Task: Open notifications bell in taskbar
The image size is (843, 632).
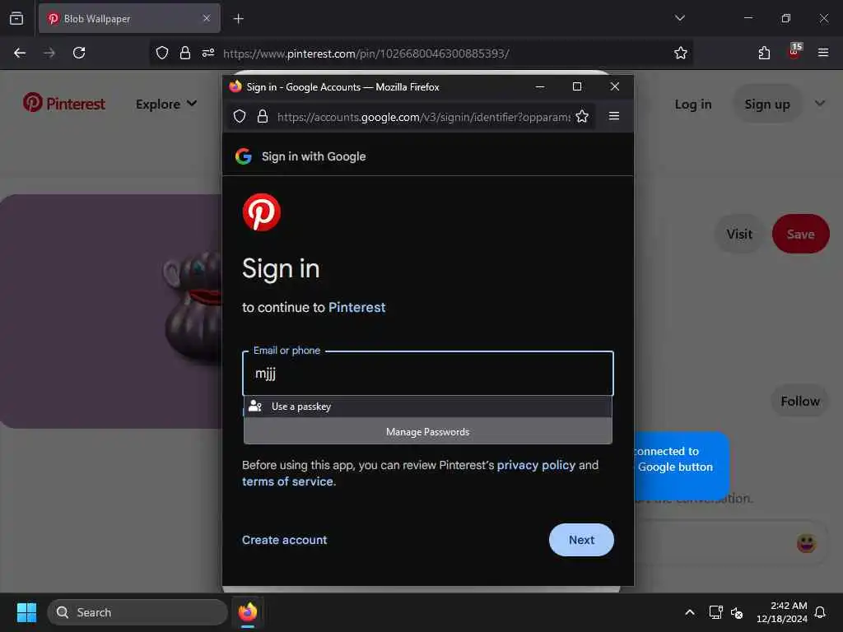Action: [x=821, y=612]
